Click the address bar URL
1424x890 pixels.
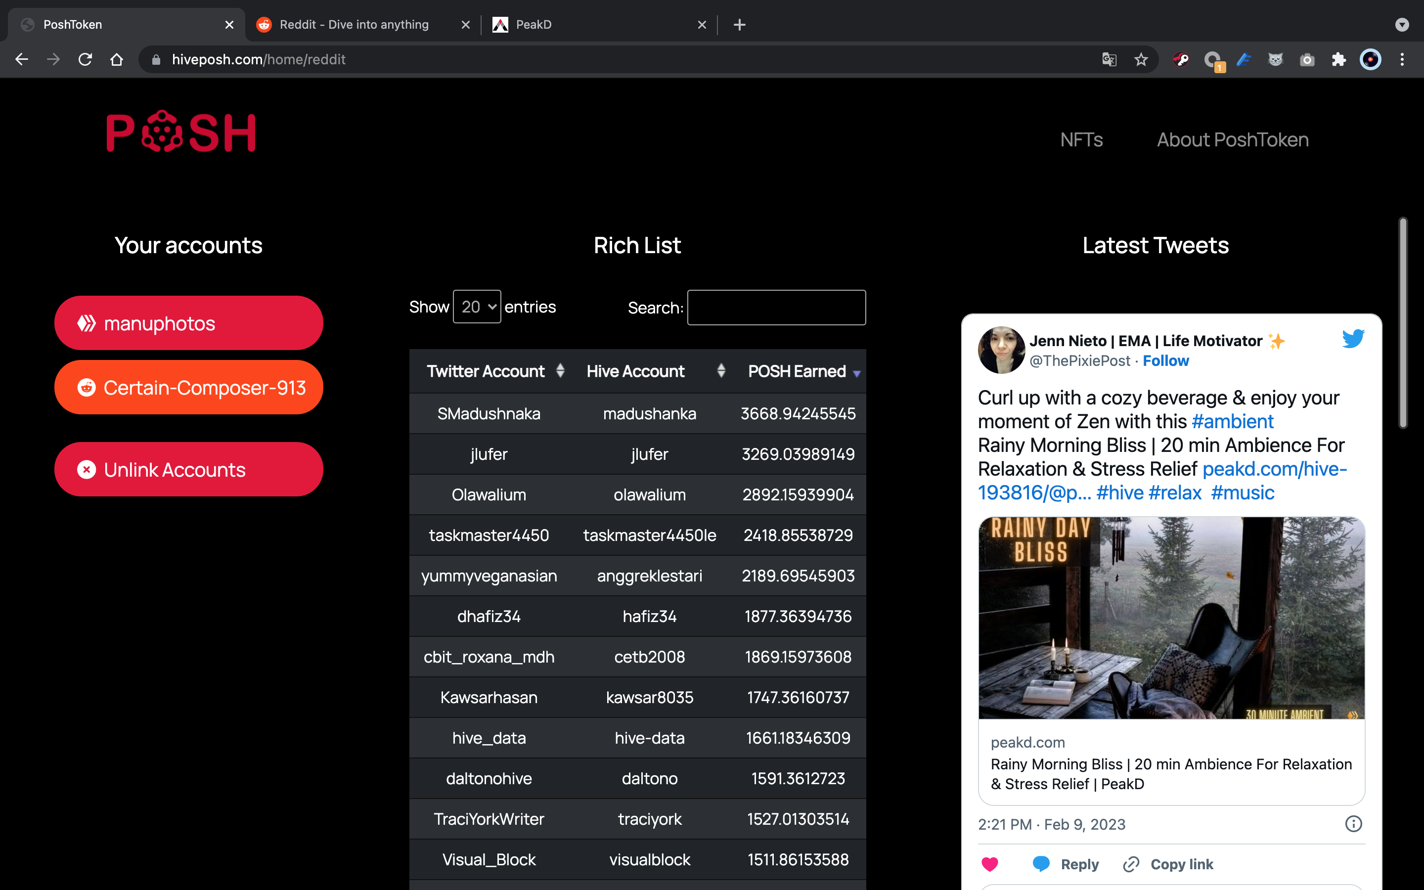[x=258, y=59]
